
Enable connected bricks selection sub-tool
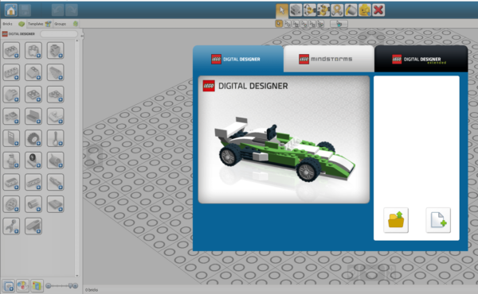pos(296,24)
